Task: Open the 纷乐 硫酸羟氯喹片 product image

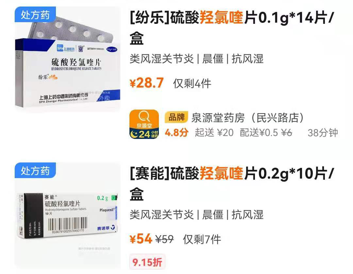Action: [68, 59]
